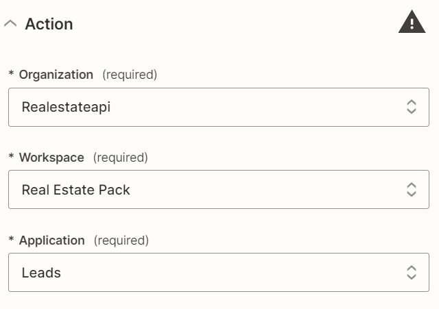Select the Realestateapi value text
Viewport: 439px width, 309px height.
click(x=66, y=108)
